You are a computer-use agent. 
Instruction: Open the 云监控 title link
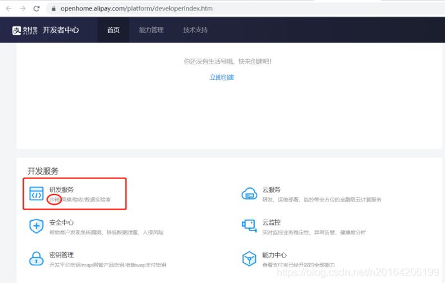coord(271,222)
